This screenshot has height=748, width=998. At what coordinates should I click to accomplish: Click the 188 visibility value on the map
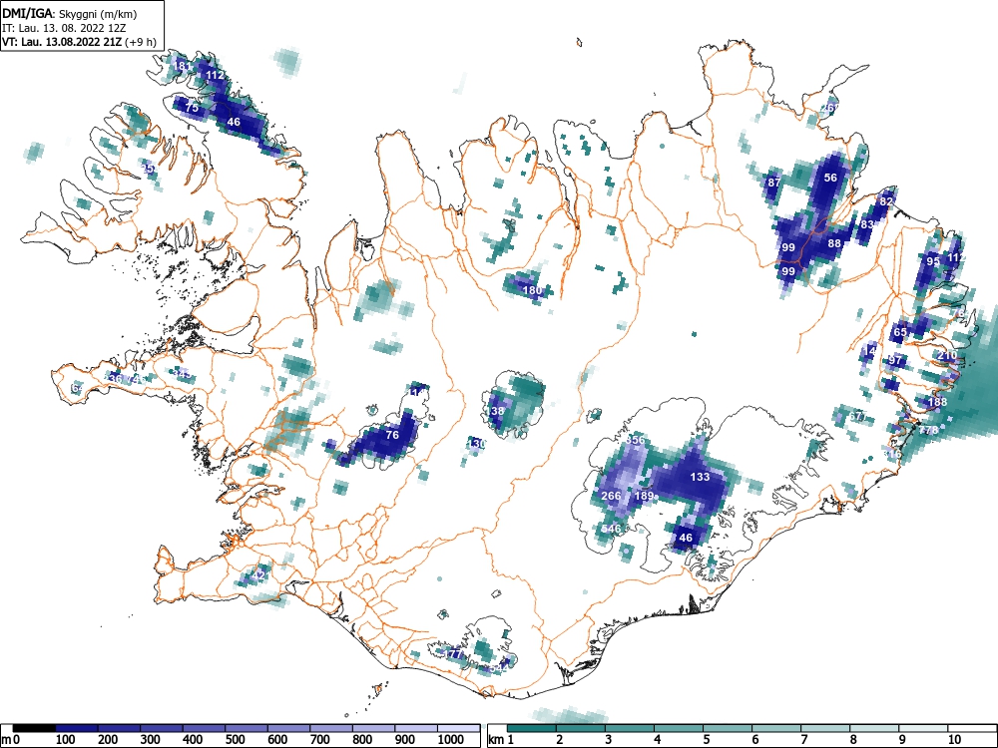tap(937, 402)
